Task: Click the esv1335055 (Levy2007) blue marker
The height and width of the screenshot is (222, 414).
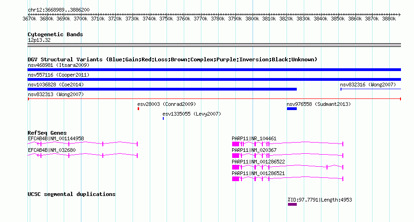Action: (x=163, y=118)
